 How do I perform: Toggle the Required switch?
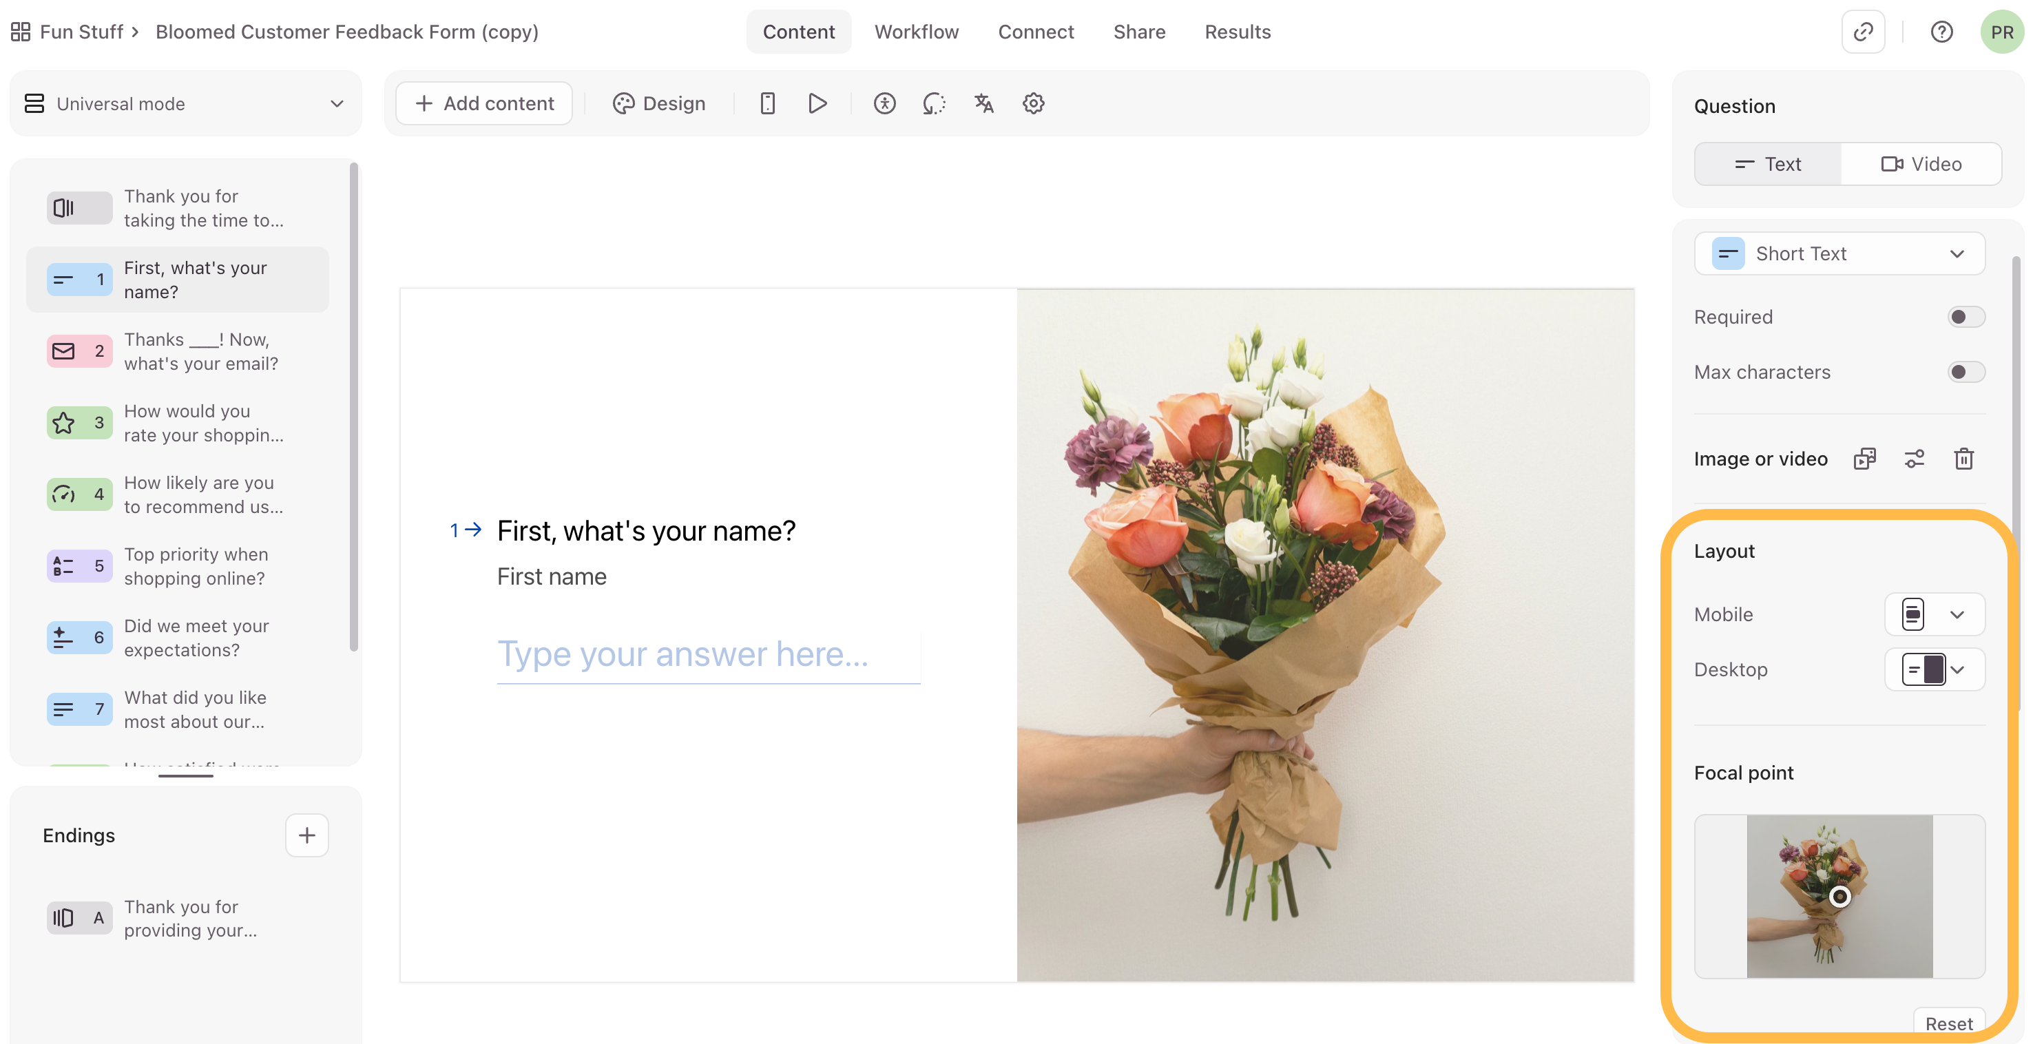pyautogui.click(x=1965, y=317)
